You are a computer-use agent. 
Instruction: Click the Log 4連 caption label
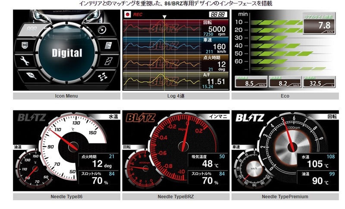click(x=176, y=96)
